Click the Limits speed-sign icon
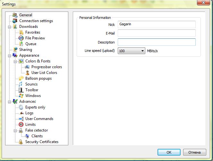 point(21,125)
